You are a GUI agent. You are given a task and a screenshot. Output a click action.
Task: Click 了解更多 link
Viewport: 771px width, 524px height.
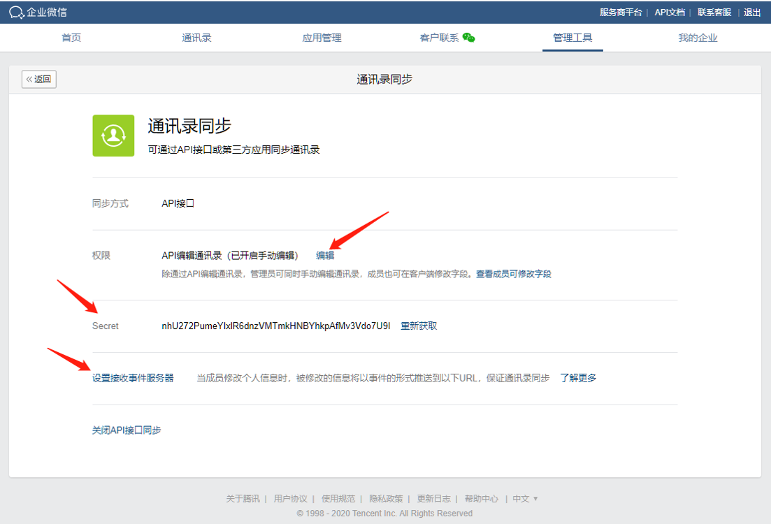tap(578, 378)
